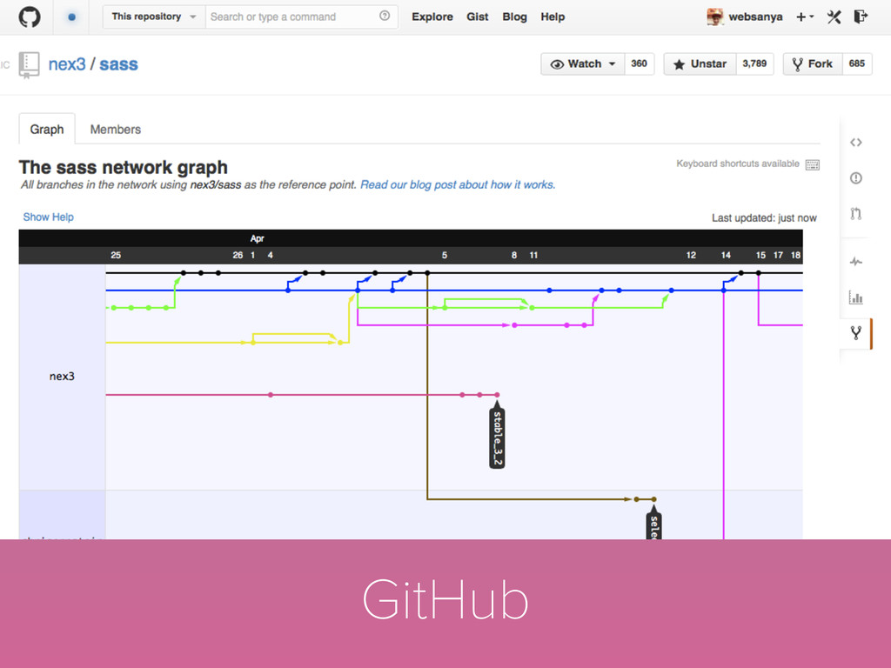Click the search help question-mark icon

[x=385, y=16]
